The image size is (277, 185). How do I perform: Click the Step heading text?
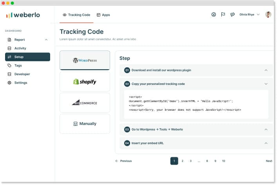click(125, 58)
